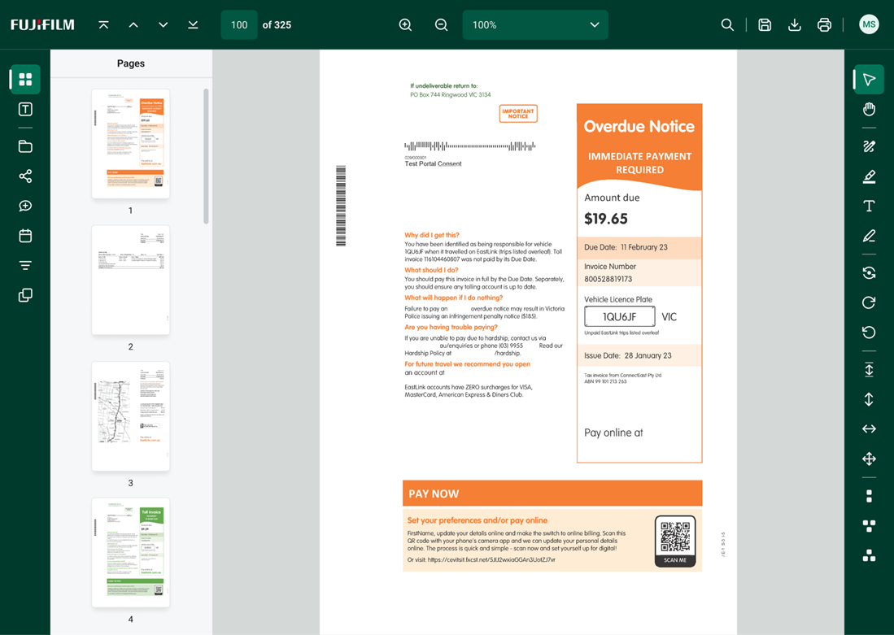The height and width of the screenshot is (635, 894).
Task: Activate the Highlighter annotation tool
Action: coord(868,176)
